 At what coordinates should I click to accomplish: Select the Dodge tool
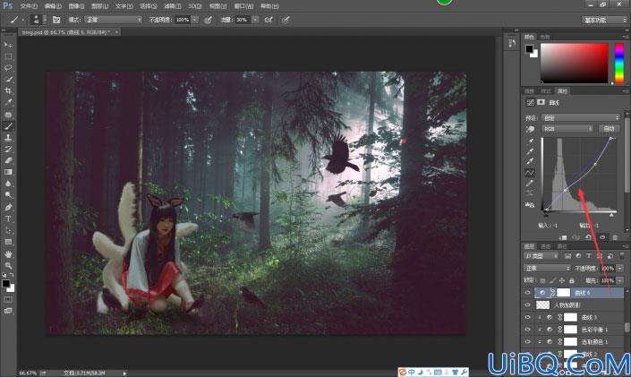[x=8, y=195]
